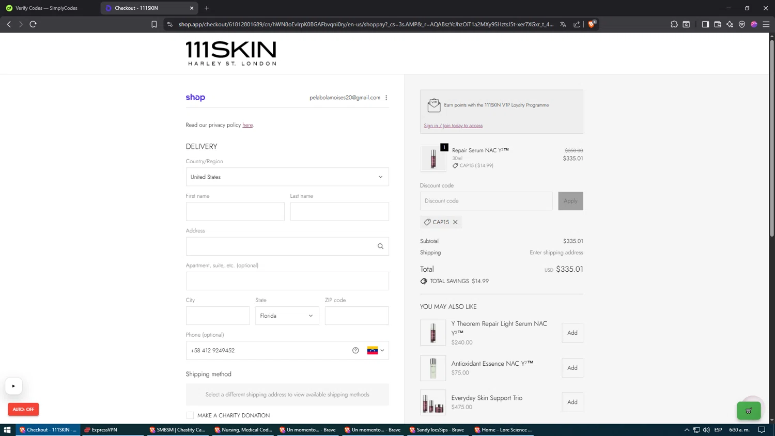Click Repair Serum NAC Y² product thumbnail
The image size is (775, 436).
tap(433, 158)
